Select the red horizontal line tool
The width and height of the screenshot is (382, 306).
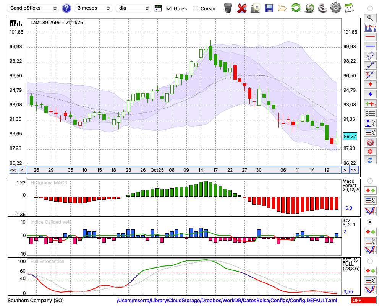[x=370, y=37]
